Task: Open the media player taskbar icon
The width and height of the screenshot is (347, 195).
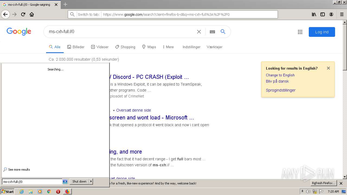Action: (40, 191)
